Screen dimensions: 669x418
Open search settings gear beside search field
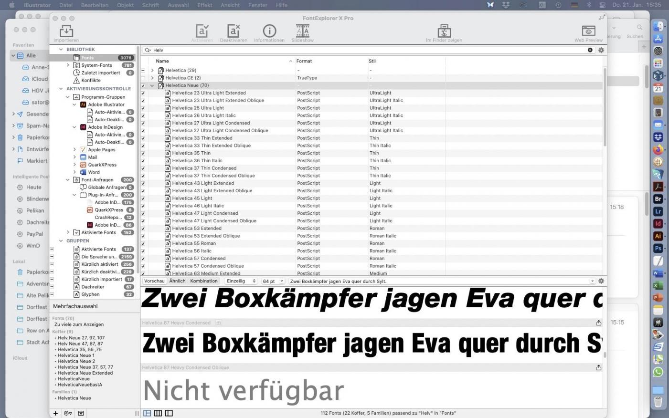click(601, 50)
